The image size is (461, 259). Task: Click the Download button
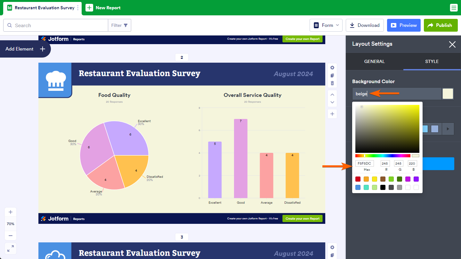tap(365, 25)
